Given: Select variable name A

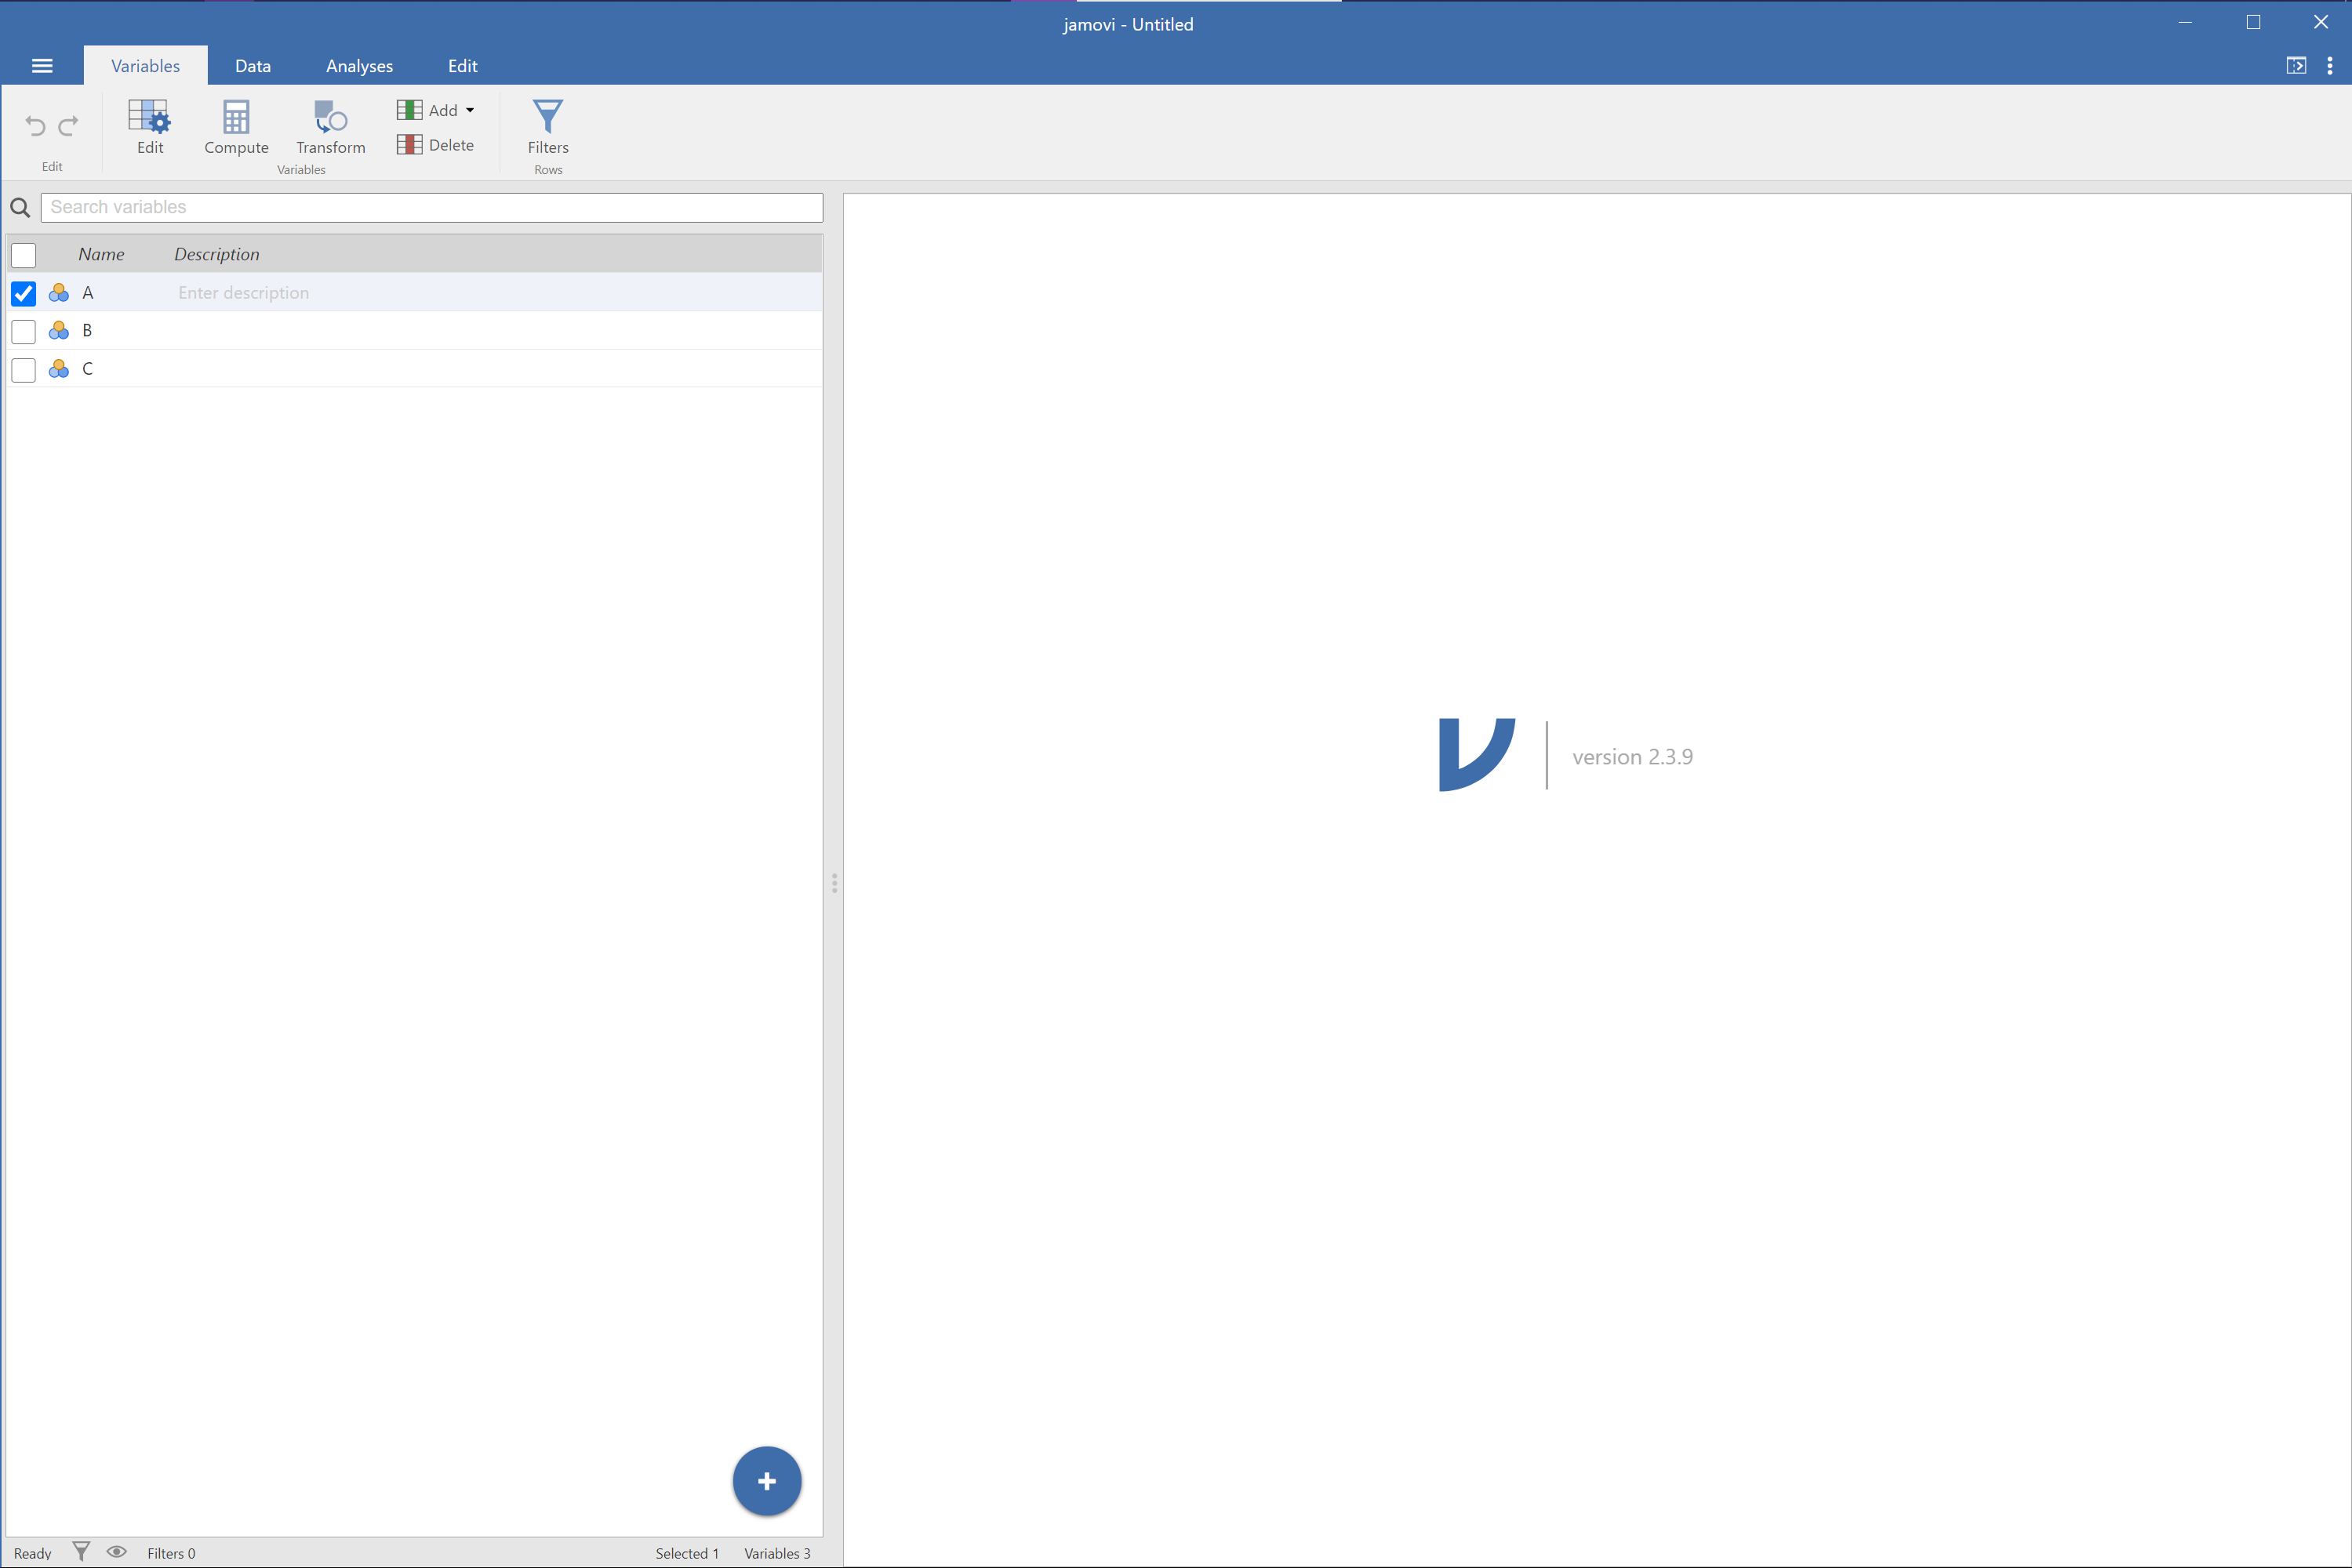Looking at the screenshot, I should coord(88,293).
